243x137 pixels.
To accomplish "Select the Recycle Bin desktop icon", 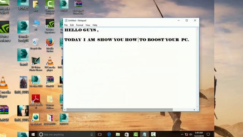I will click(x=36, y=44).
